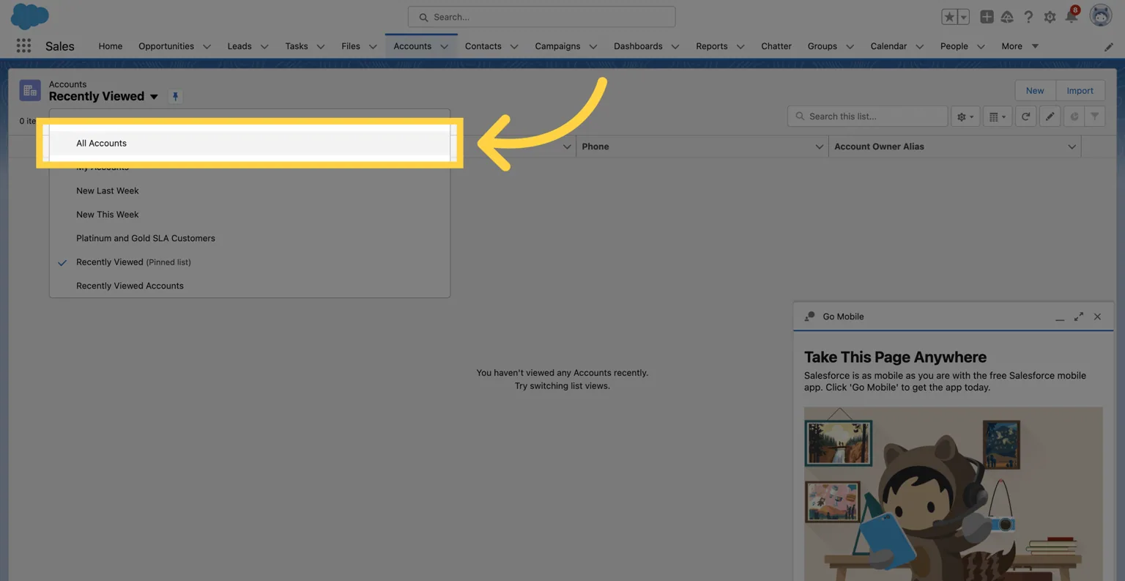Click the Search this list field

coord(867,116)
